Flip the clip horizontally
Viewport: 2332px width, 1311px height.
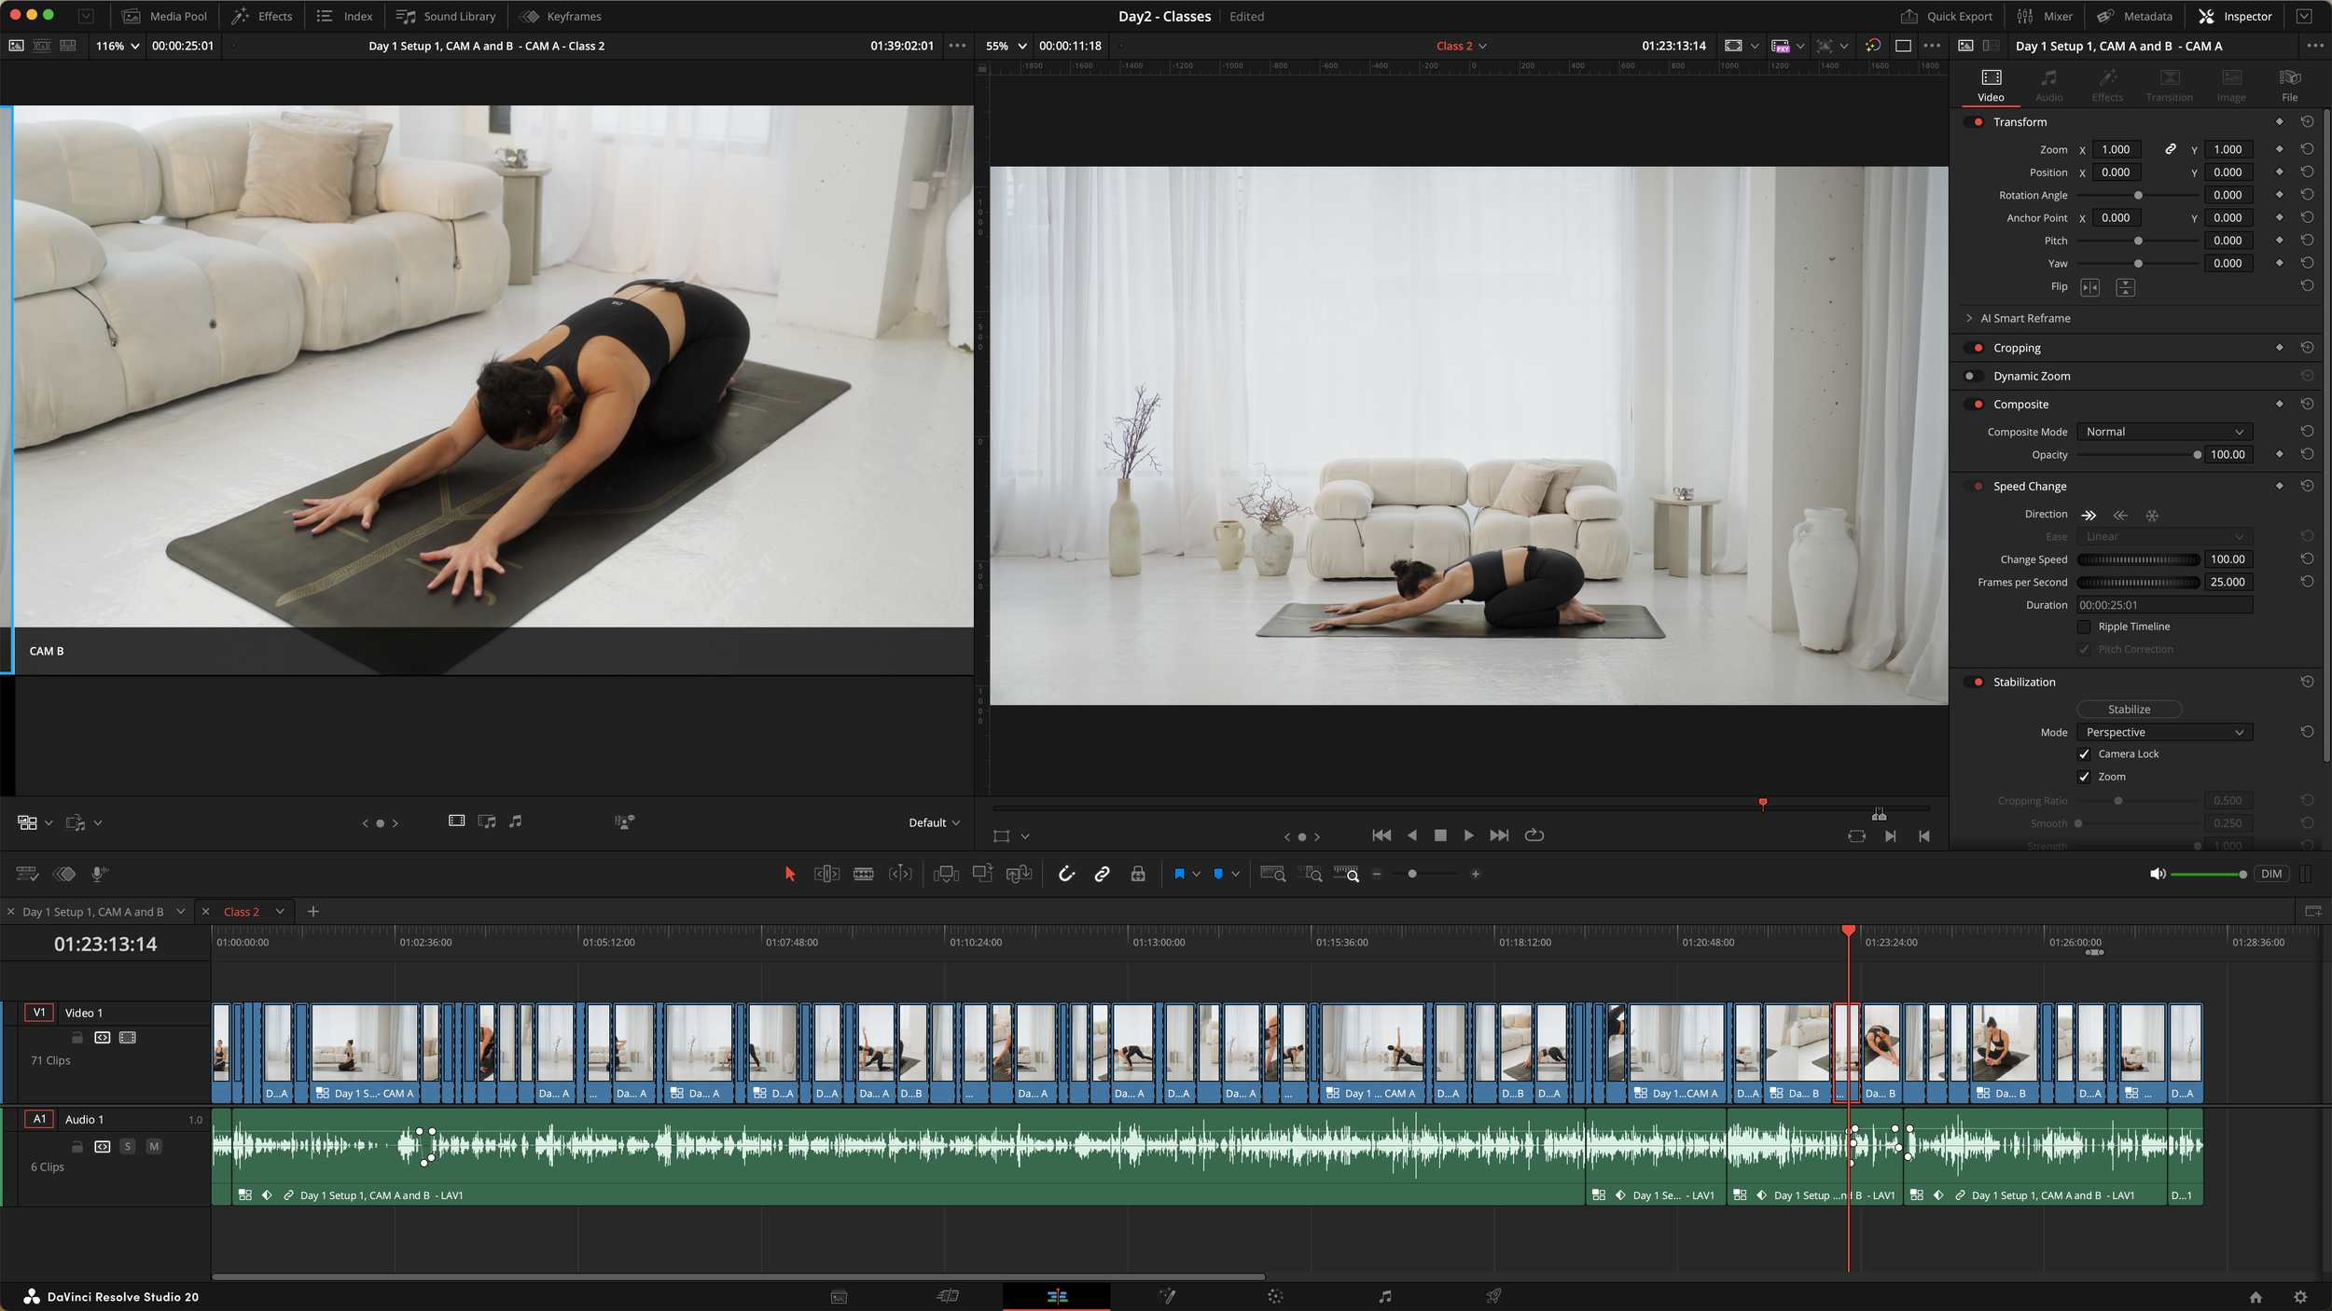tap(2089, 287)
